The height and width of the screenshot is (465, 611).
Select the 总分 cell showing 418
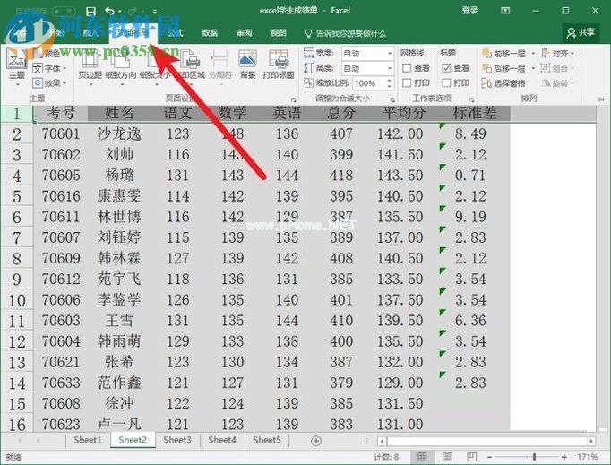click(x=341, y=176)
